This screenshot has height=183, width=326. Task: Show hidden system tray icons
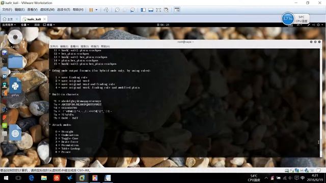[x=266, y=178]
